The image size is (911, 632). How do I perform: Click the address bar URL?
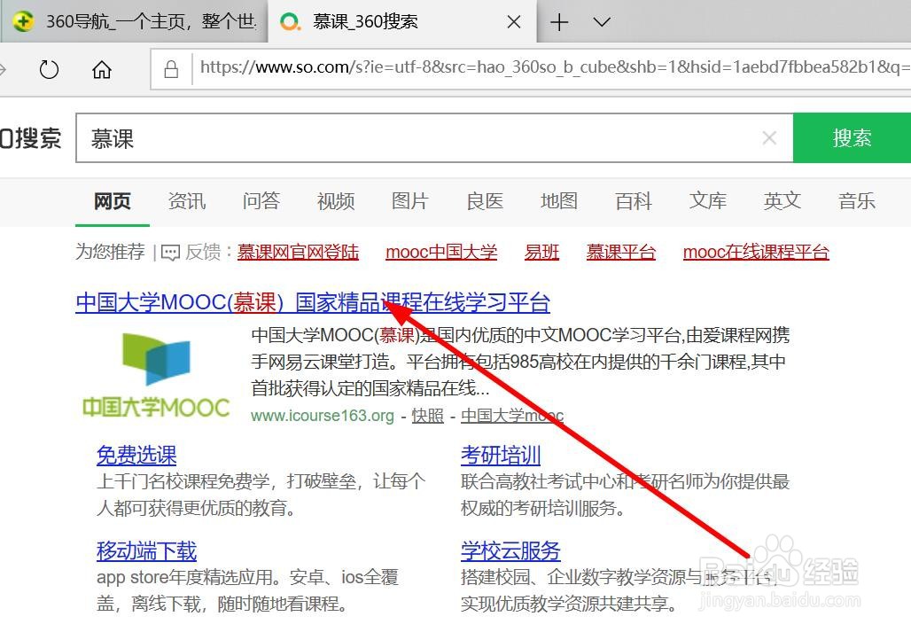(x=555, y=67)
